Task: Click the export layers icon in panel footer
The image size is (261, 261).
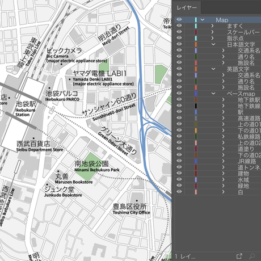Action: [x=239, y=256]
